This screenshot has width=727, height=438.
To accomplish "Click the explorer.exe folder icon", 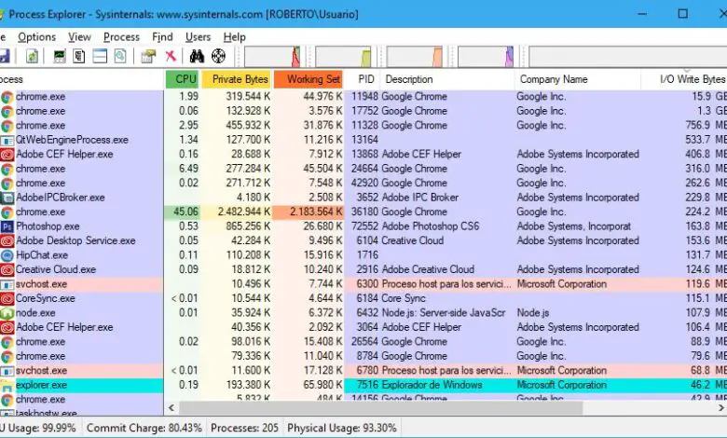I will 7,385.
